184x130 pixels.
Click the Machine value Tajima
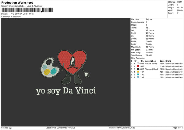click(x=149, y=19)
